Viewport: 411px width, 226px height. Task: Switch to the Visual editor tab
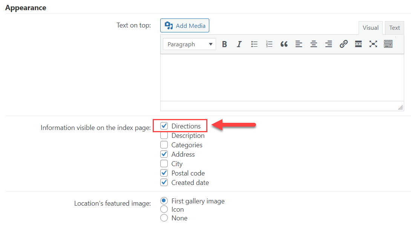click(370, 28)
